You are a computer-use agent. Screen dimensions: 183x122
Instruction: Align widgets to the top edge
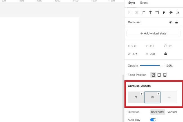point(164,12)
